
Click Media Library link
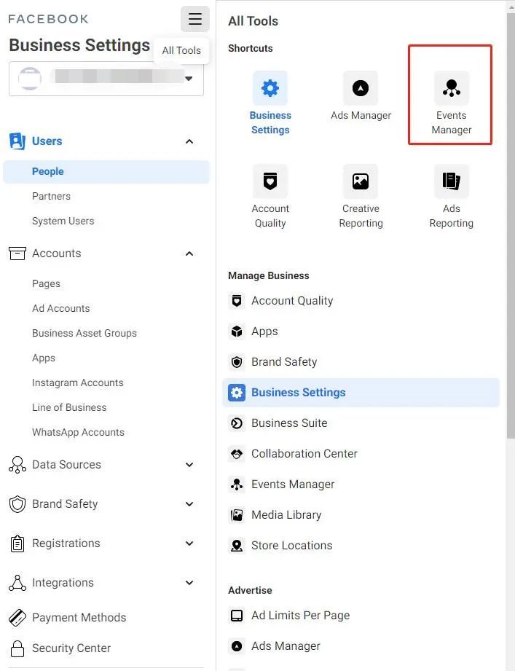[x=286, y=515]
